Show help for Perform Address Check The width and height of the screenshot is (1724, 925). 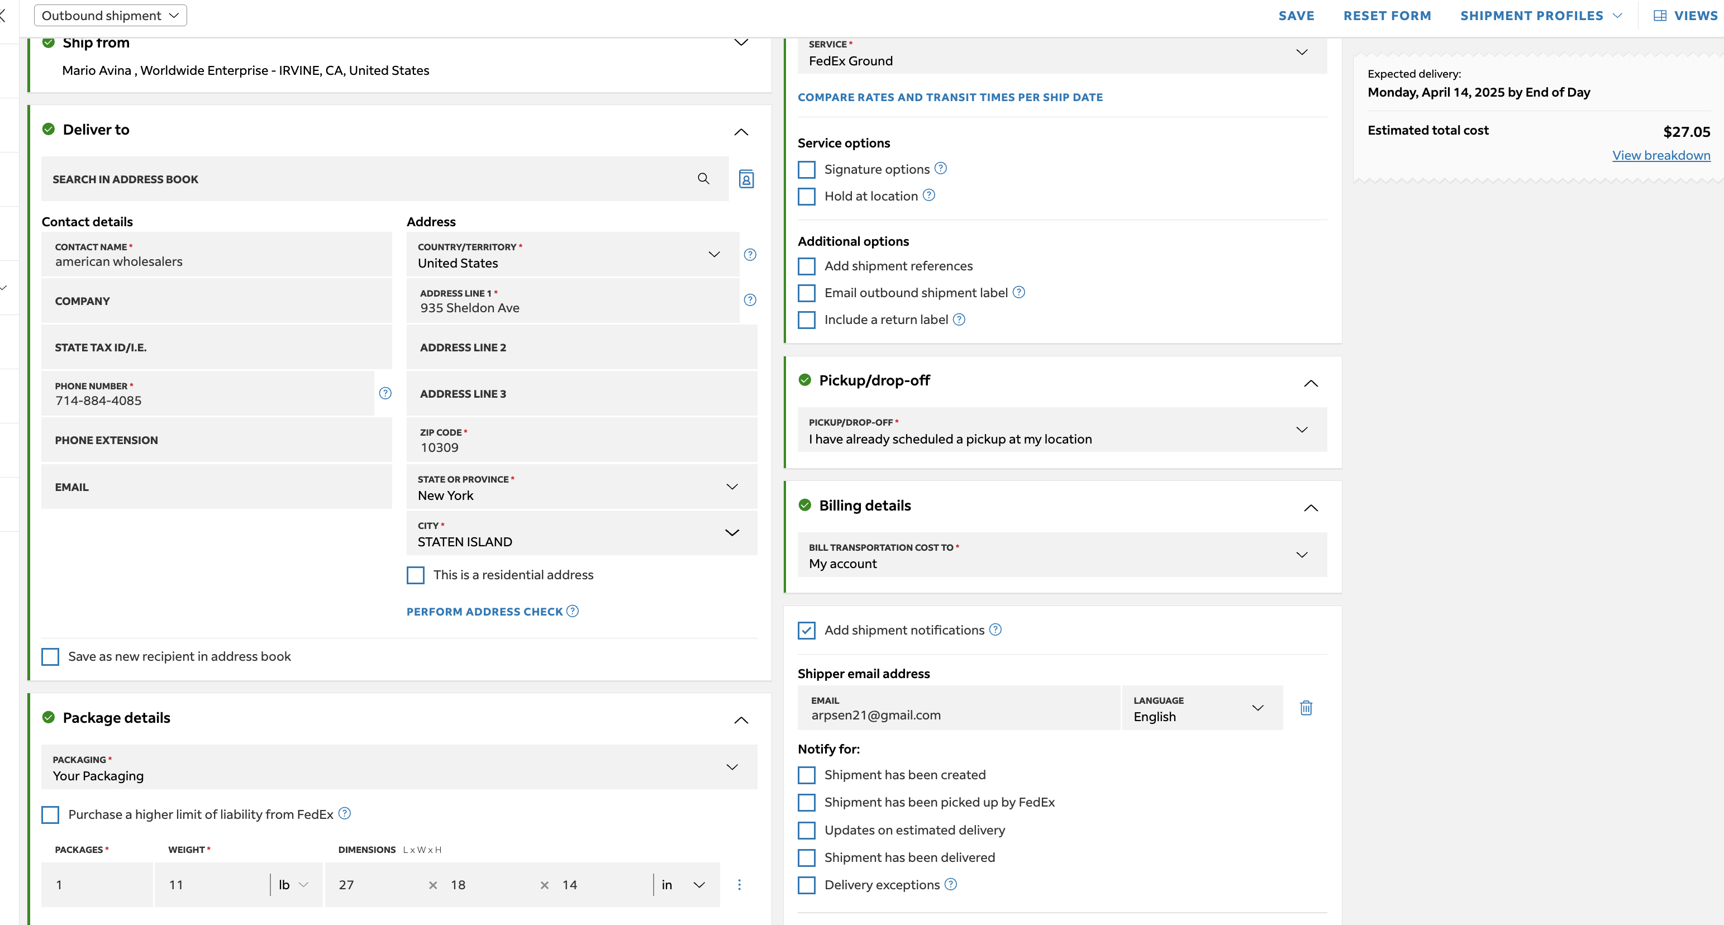573,611
